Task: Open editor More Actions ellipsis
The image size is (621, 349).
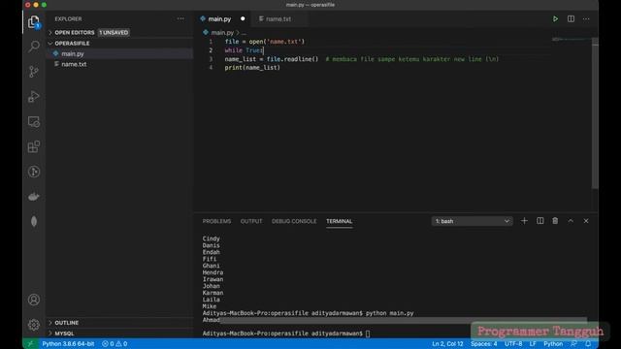Action: [586, 19]
